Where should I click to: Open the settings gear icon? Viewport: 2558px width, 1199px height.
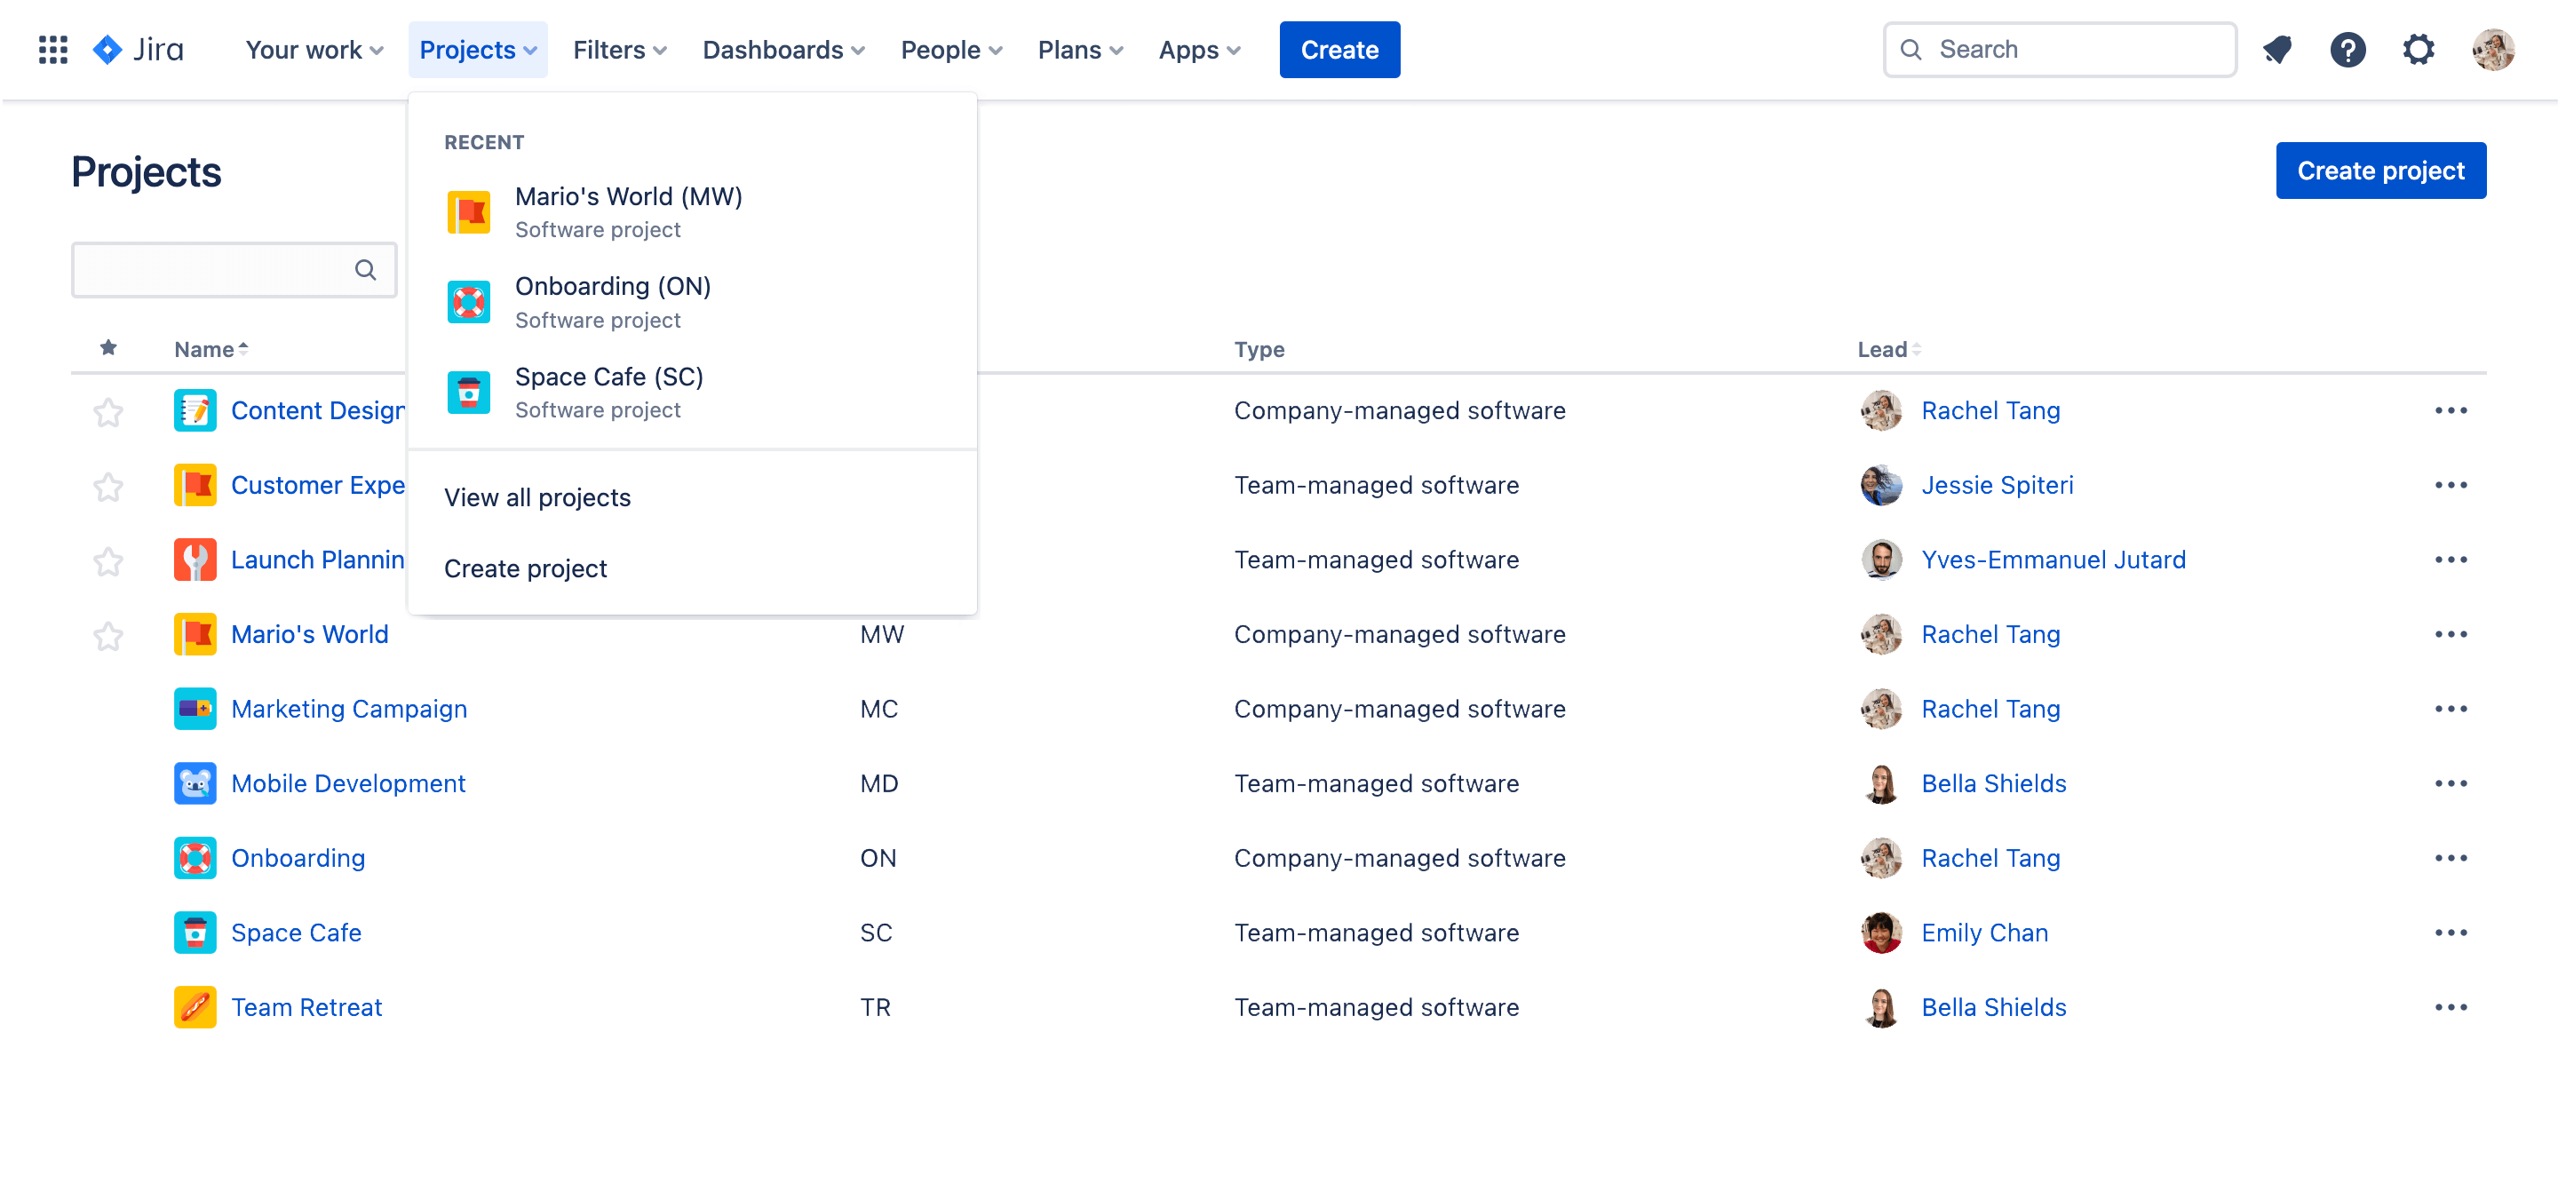(x=2421, y=49)
